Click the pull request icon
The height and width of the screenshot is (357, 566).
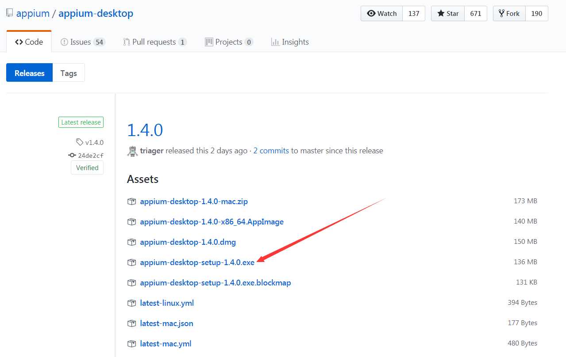pos(126,42)
